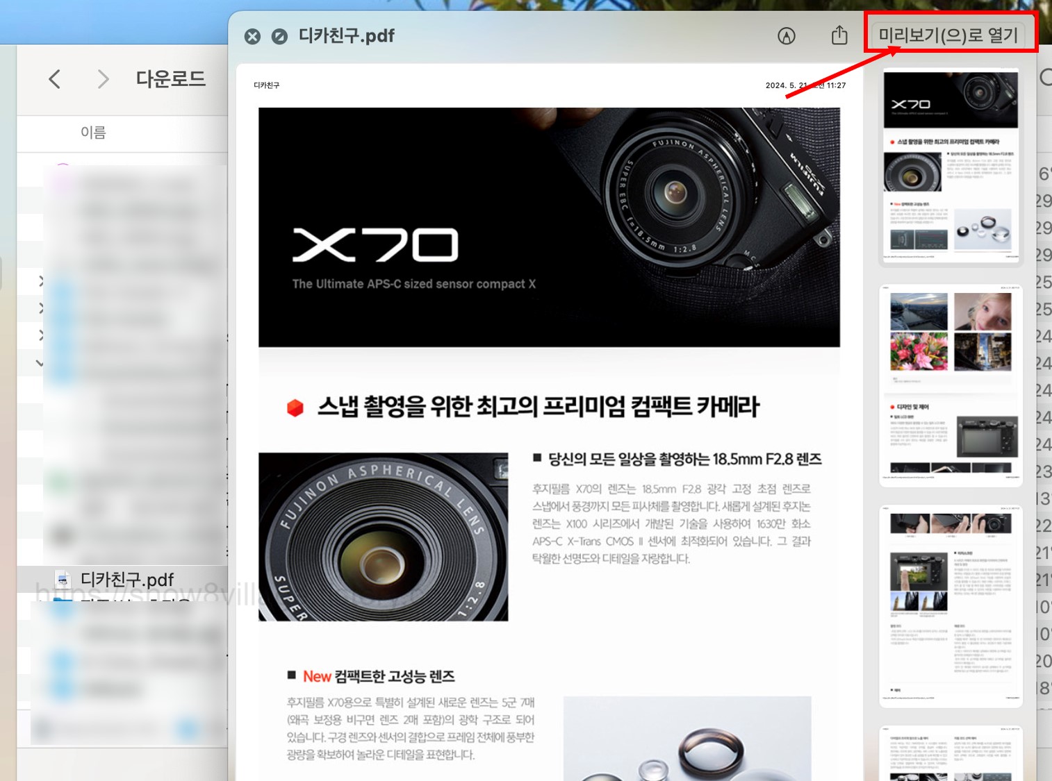This screenshot has width=1052, height=781.
Task: Click the heading 당신의 모든 일상을 촬영하는 18.5mm F2.8 렌즈
Action: pos(684,459)
